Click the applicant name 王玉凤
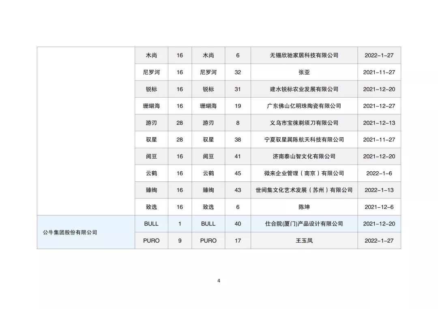The width and height of the screenshot is (438, 309). [x=304, y=241]
